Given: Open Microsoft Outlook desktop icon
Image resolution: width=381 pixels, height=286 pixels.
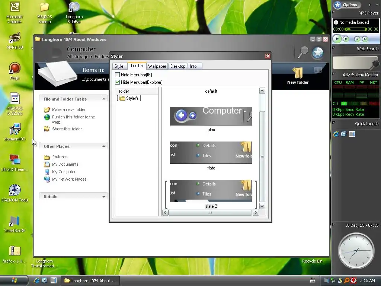Looking at the screenshot, I should point(15,12).
